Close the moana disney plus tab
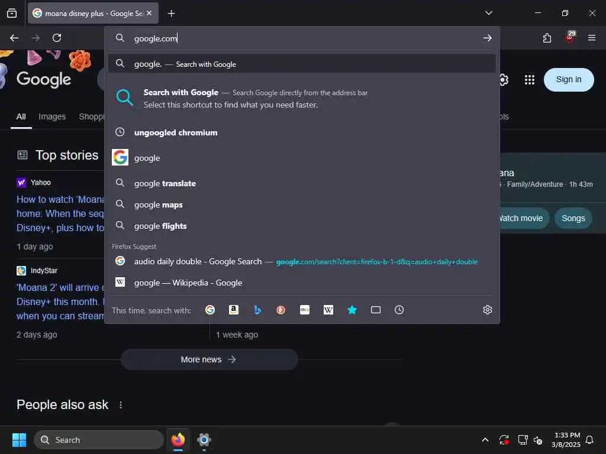The height and width of the screenshot is (454, 606). click(149, 13)
